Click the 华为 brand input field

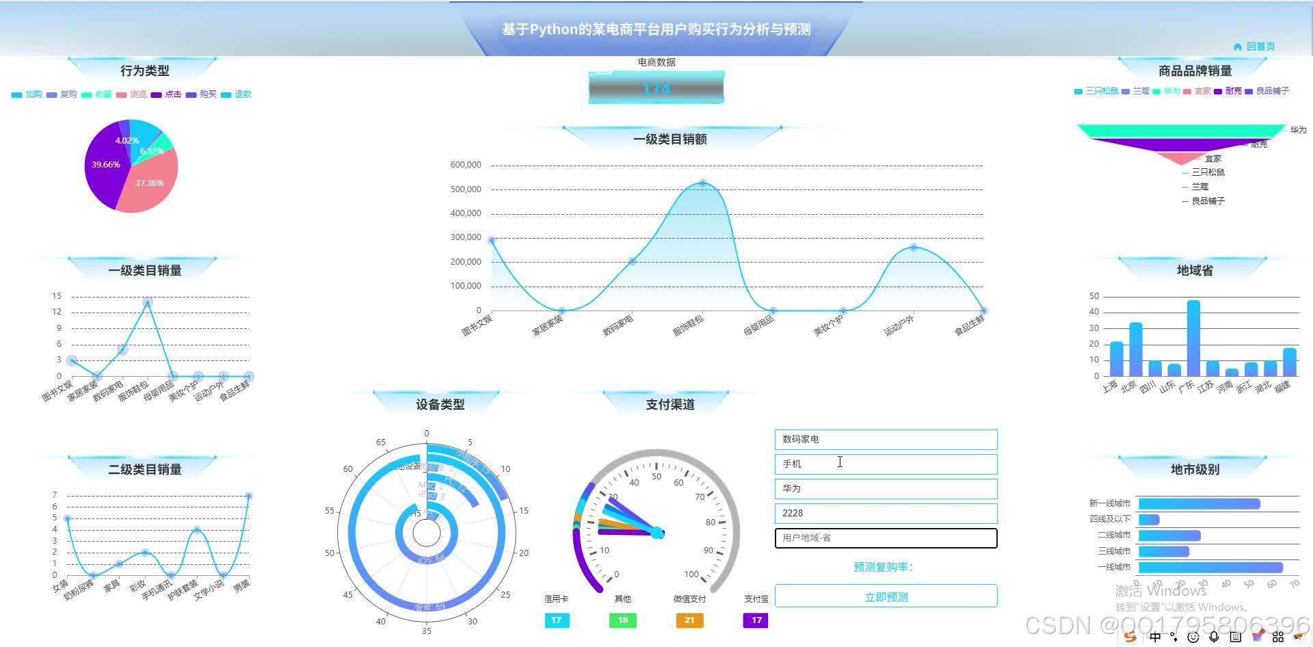(x=886, y=488)
